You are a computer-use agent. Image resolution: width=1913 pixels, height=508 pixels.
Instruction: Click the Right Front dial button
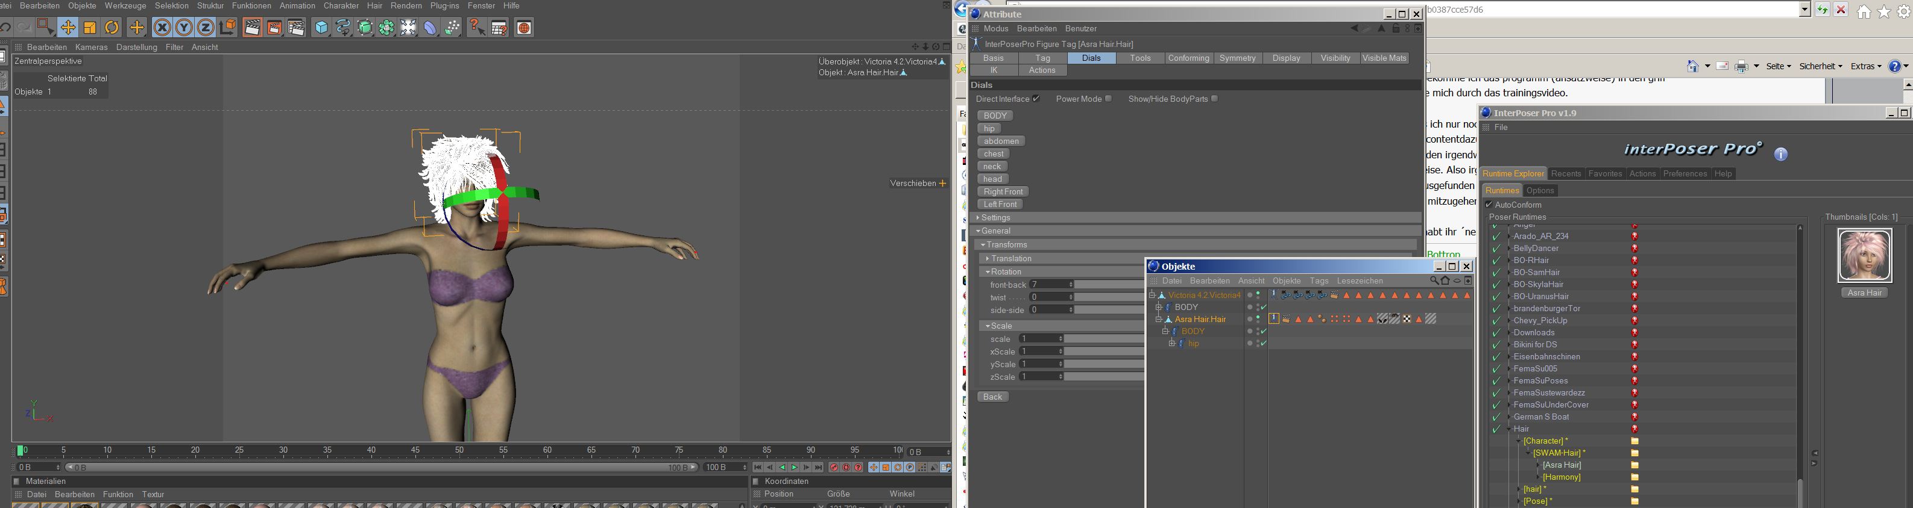[1003, 191]
